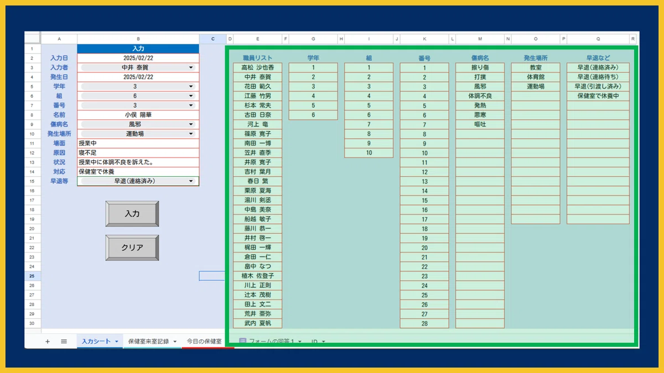Click the 状況 cell describing 体調不良
The image size is (664, 373).
point(138,162)
